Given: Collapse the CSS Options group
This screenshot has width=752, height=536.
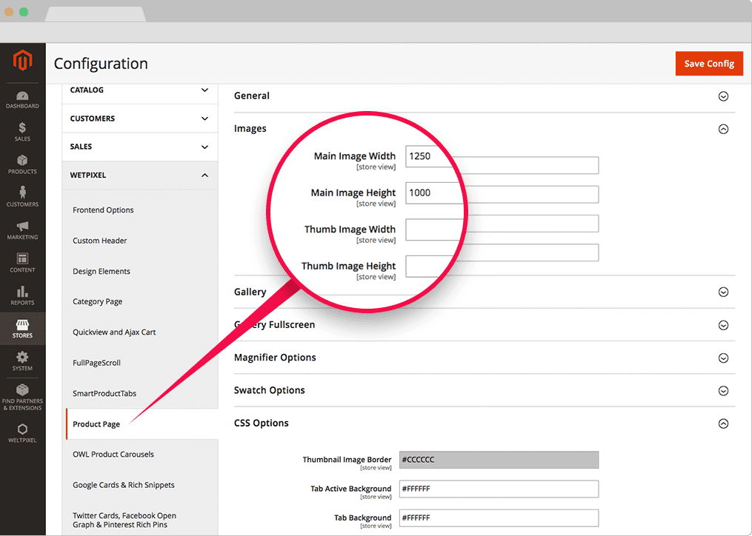Looking at the screenshot, I should (723, 423).
